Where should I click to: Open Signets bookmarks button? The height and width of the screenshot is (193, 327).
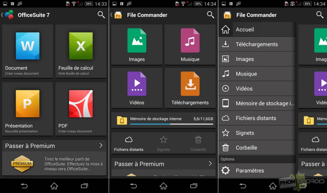[163, 143]
